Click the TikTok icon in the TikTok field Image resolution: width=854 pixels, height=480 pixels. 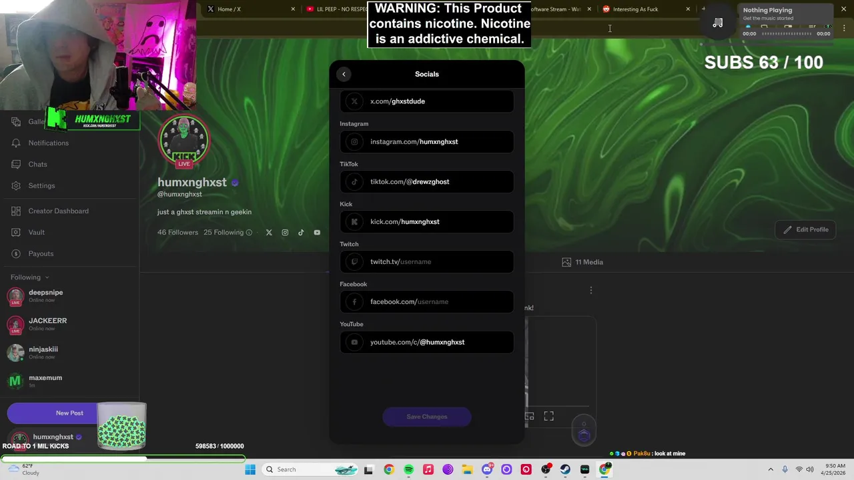pyautogui.click(x=354, y=181)
